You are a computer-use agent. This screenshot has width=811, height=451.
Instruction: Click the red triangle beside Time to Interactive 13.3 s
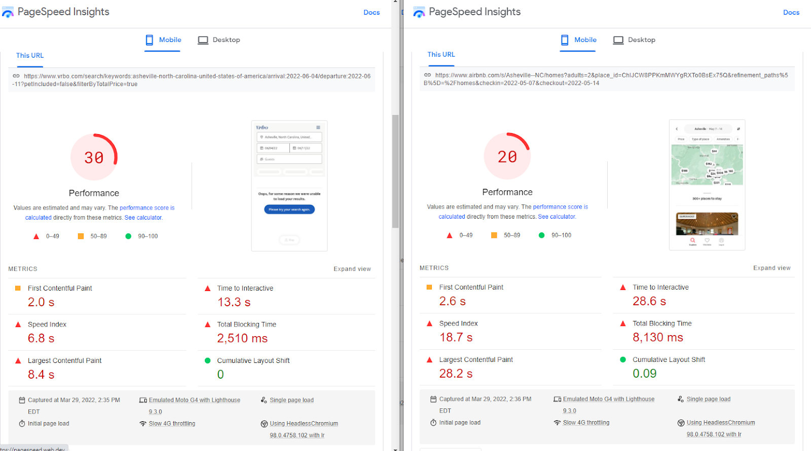(207, 289)
